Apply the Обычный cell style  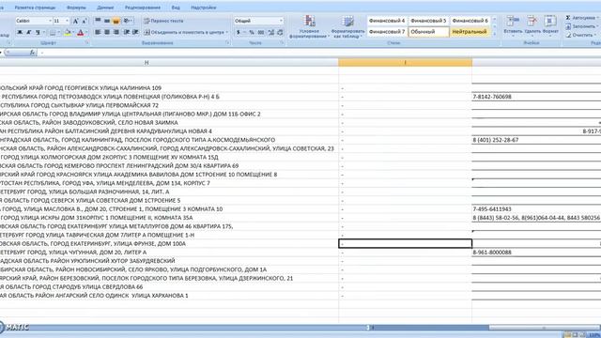428,32
